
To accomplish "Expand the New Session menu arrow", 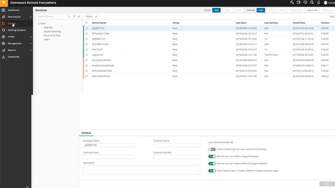I will tap(31, 17).
